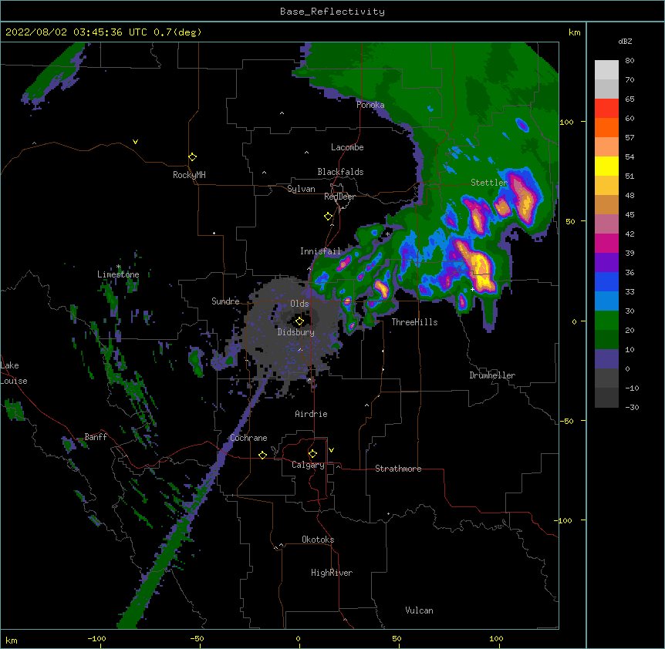This screenshot has height=649, width=665.
Task: Click the light gray 80 dBZ legend swatch
Action: (606, 70)
